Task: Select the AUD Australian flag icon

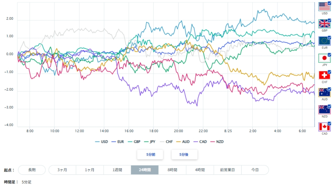Action: [324, 92]
